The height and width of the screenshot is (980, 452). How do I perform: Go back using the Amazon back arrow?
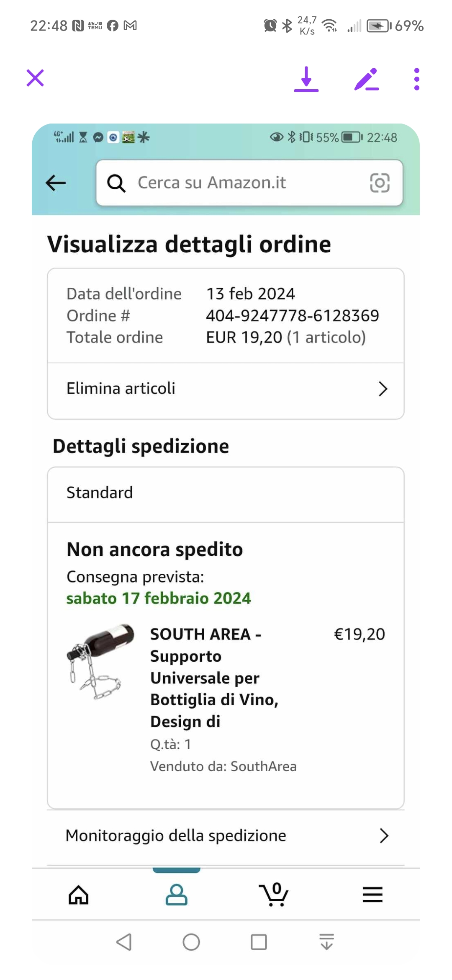click(56, 183)
